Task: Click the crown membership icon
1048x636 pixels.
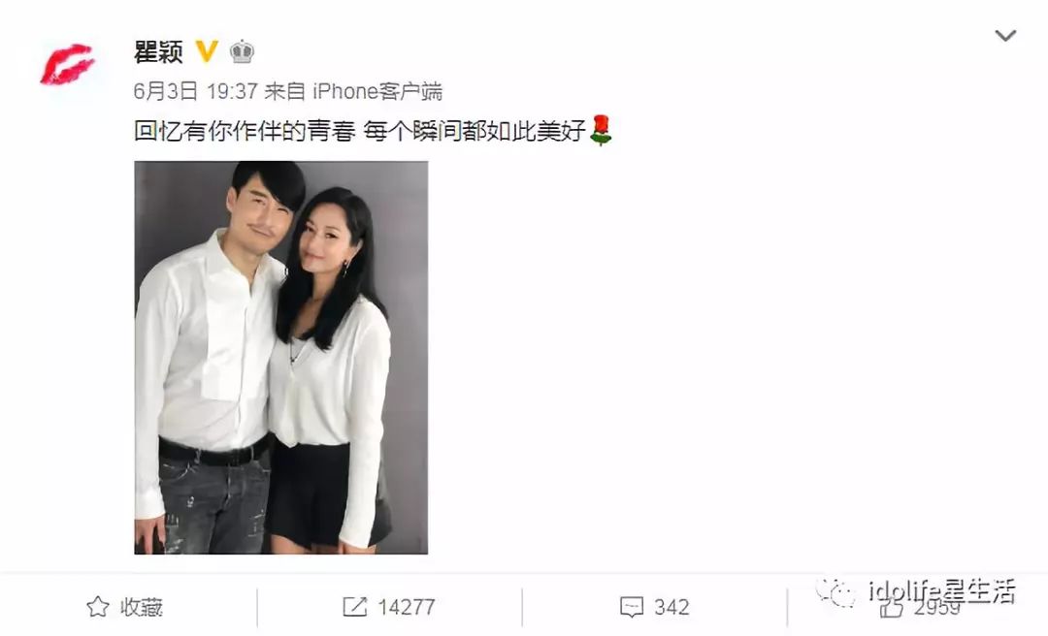Action: click(x=242, y=51)
